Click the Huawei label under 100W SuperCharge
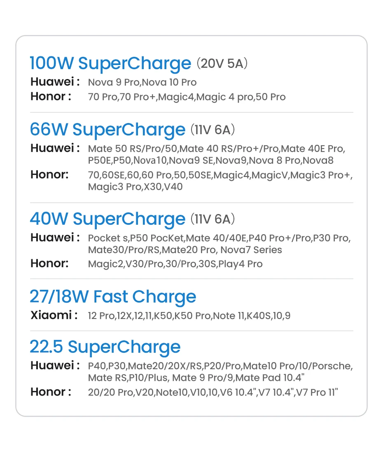Screen dimensions: 383x454 click(x=55, y=82)
